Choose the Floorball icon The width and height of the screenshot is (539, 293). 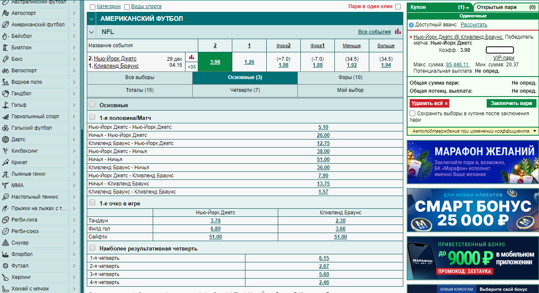(6, 254)
